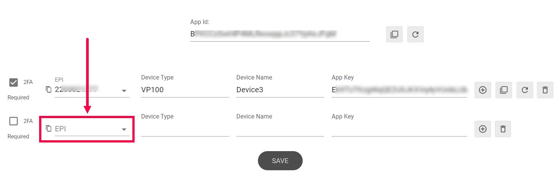Refresh the Device3 App Key

tap(525, 90)
